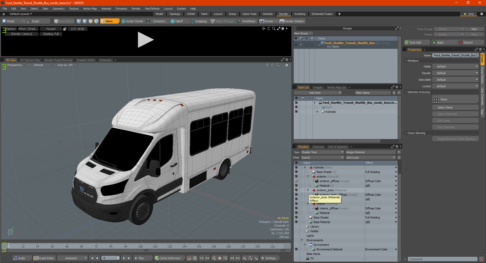
Task: Open WorkPlane options
Action: [247, 21]
